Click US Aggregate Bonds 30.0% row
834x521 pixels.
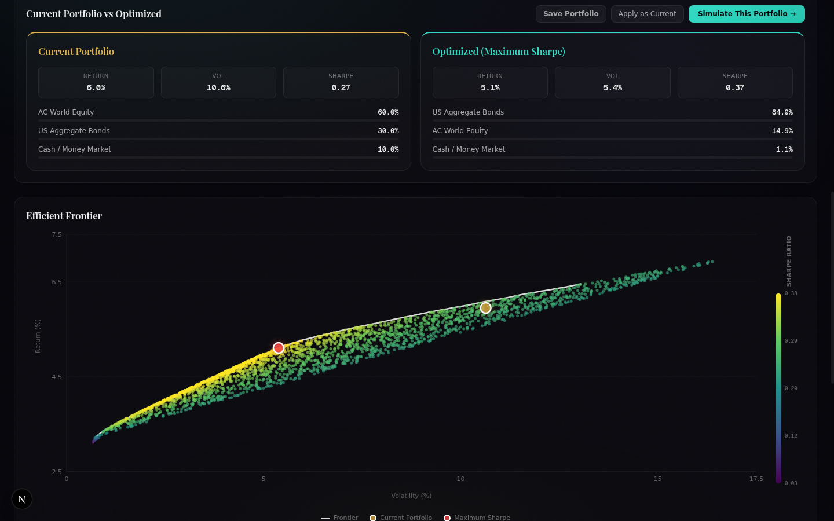(x=218, y=133)
